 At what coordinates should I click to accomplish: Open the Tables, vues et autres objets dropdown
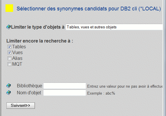click(114, 27)
